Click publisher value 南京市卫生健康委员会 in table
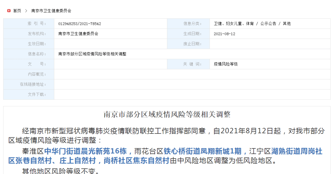Image resolution: width=333 pixels, height=174 pixels. pos(78,34)
